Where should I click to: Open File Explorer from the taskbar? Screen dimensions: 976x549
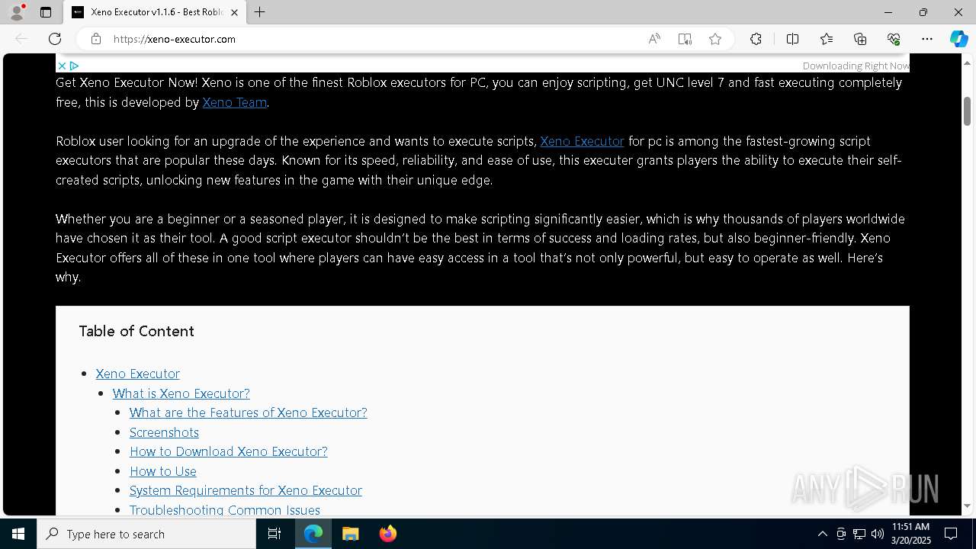click(351, 534)
